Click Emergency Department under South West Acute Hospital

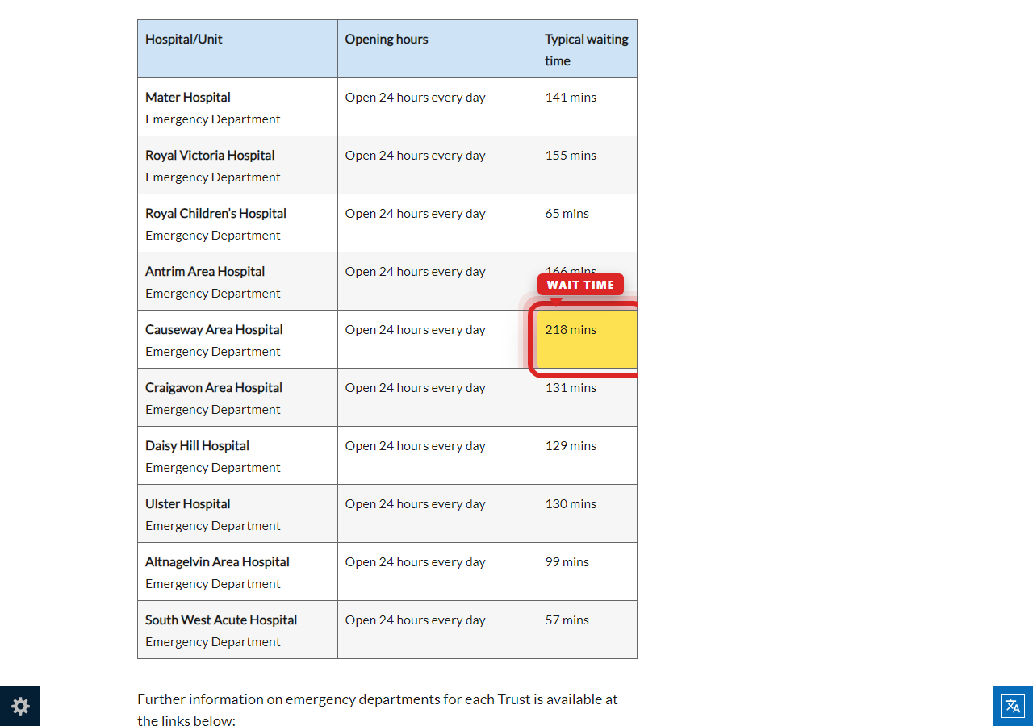pos(213,641)
